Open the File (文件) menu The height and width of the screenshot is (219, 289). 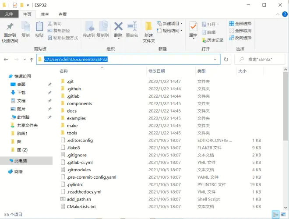(9, 14)
